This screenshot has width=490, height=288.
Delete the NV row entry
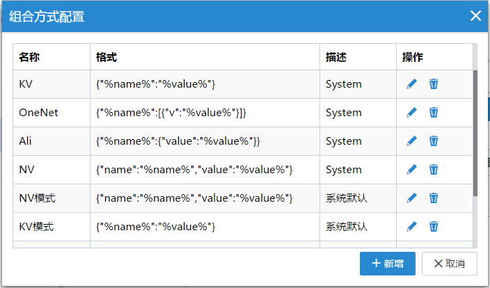434,170
